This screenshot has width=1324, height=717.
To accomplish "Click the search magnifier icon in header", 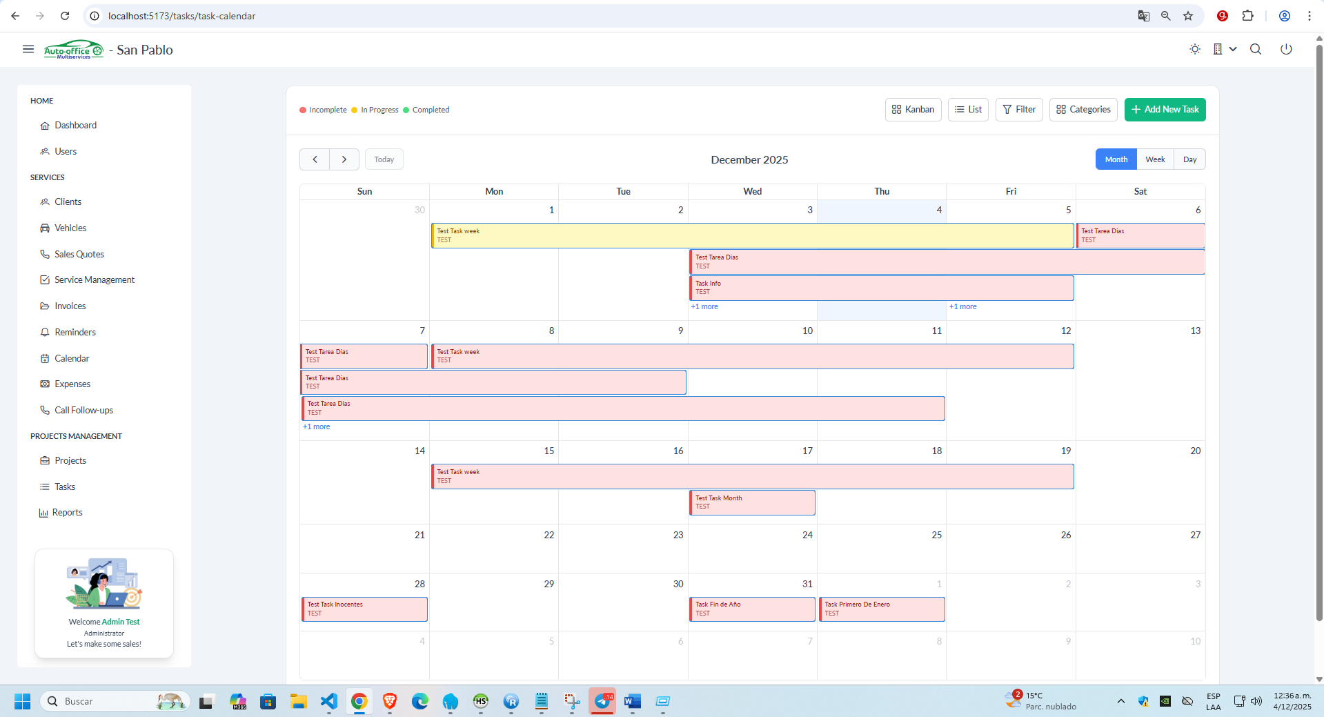I will (x=1256, y=49).
